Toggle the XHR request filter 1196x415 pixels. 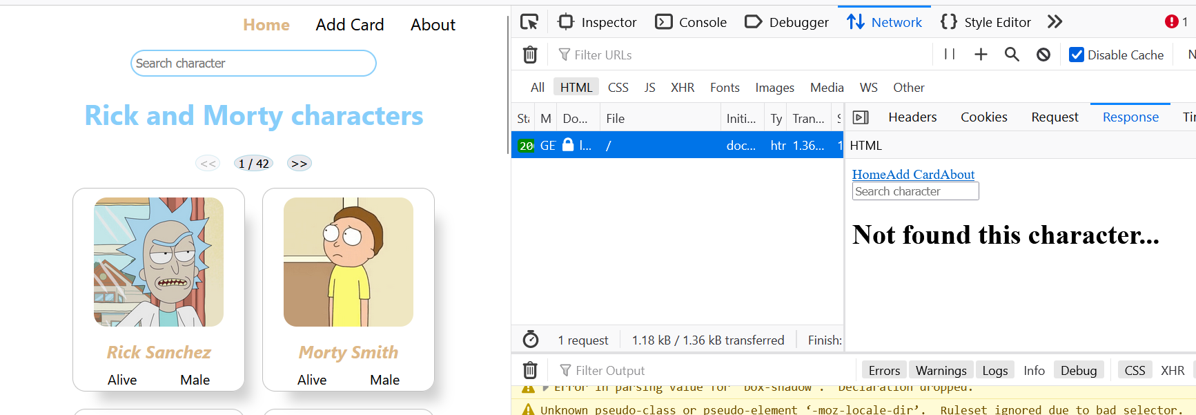tap(683, 88)
